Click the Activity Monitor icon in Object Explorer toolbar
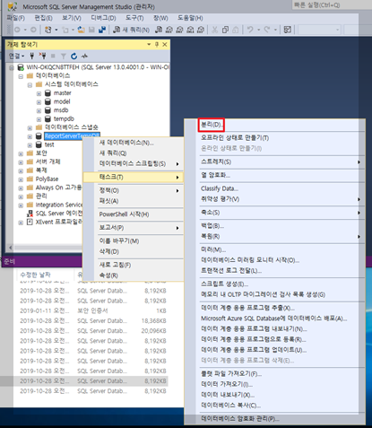The width and height of the screenshot is (372, 428). pyautogui.click(x=84, y=56)
